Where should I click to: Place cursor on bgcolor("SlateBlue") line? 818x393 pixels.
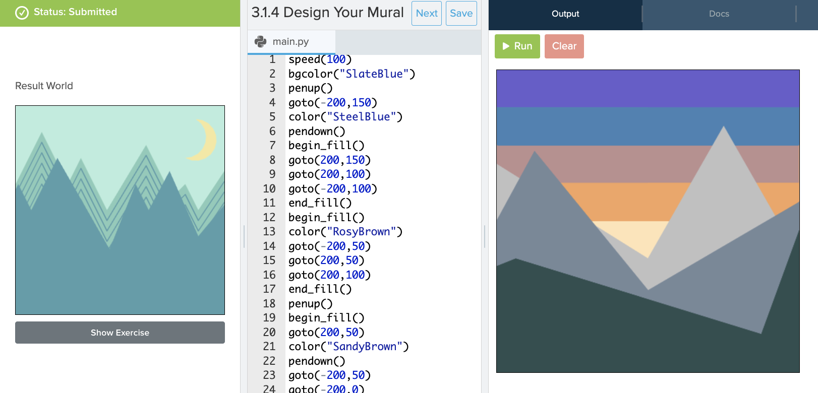[352, 74]
